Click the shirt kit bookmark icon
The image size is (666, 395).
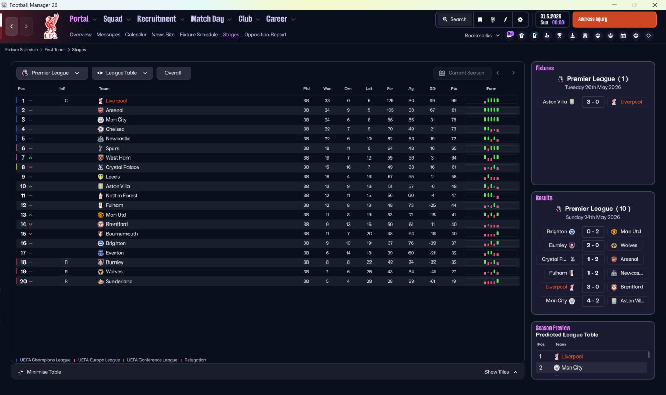tap(522, 36)
